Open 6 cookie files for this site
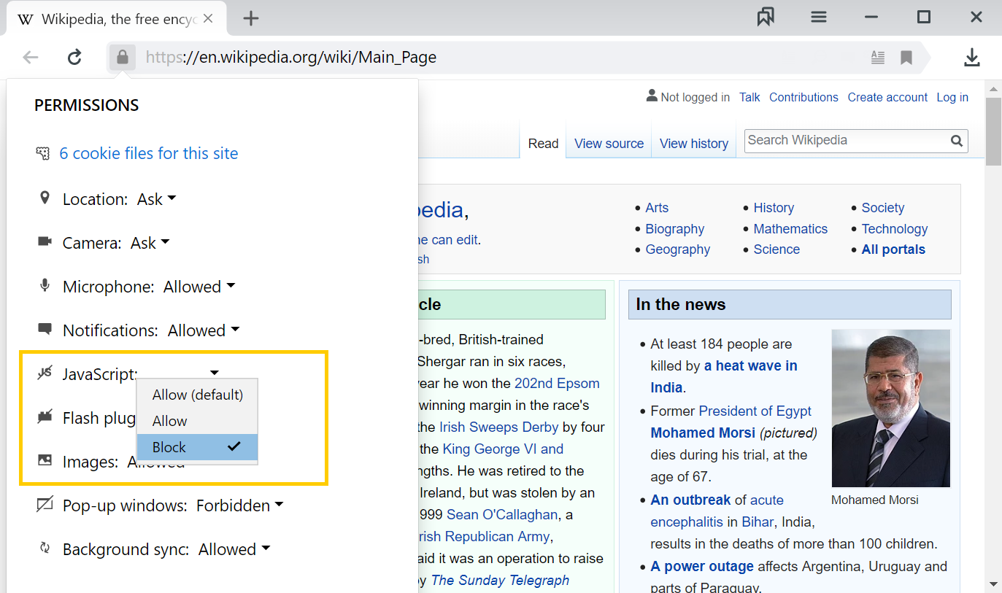 coord(149,153)
